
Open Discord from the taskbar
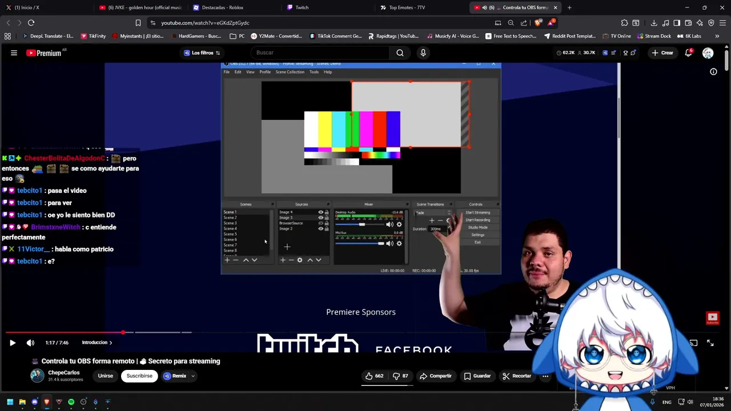click(x=35, y=402)
